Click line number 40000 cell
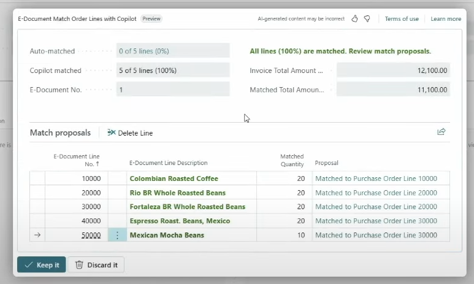Viewport: 474px width, 284px height. pos(77,221)
